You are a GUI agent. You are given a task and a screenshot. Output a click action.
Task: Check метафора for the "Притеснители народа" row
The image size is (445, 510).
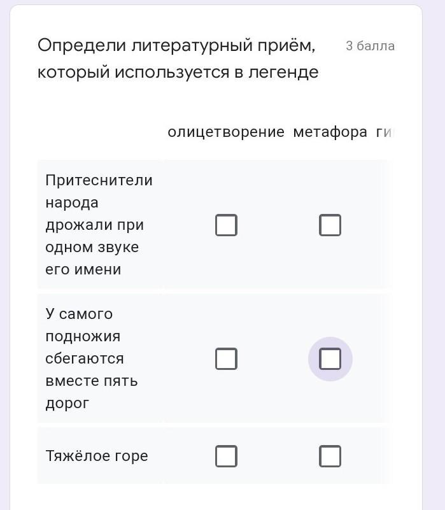pyautogui.click(x=330, y=225)
